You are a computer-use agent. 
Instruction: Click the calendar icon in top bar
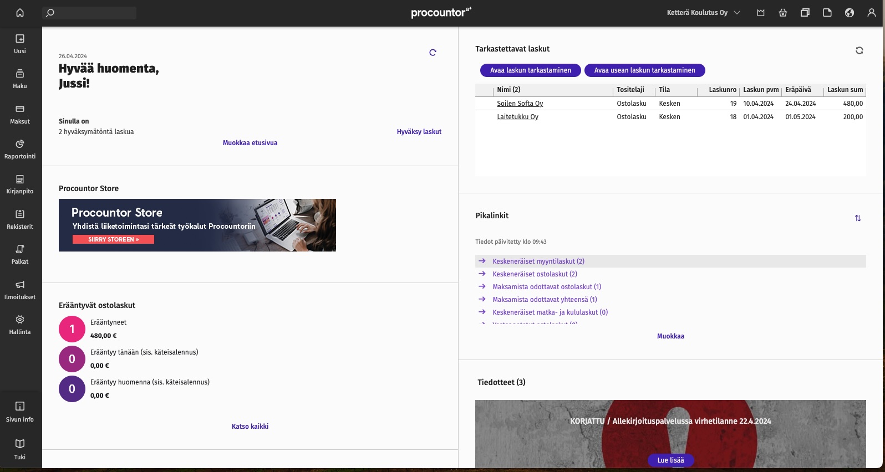coord(761,13)
